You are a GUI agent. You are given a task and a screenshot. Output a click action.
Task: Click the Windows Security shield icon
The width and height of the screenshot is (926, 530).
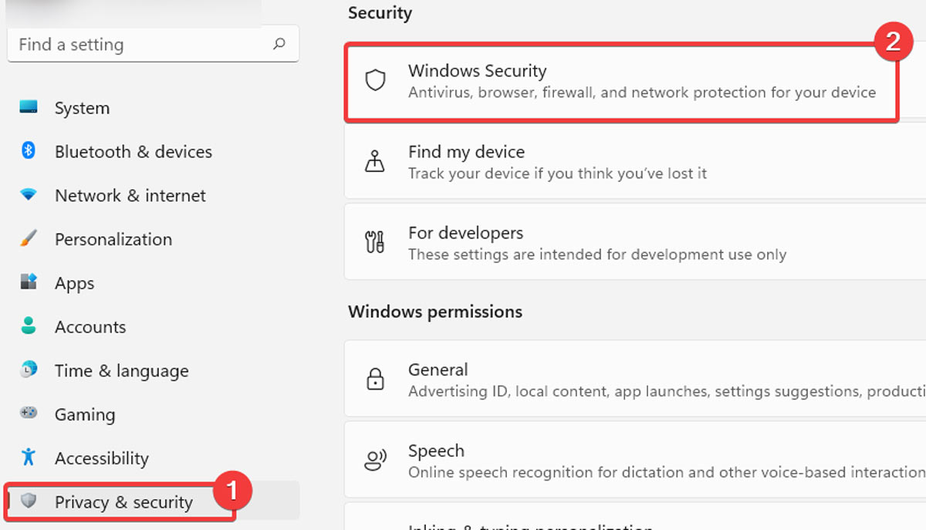[375, 79]
